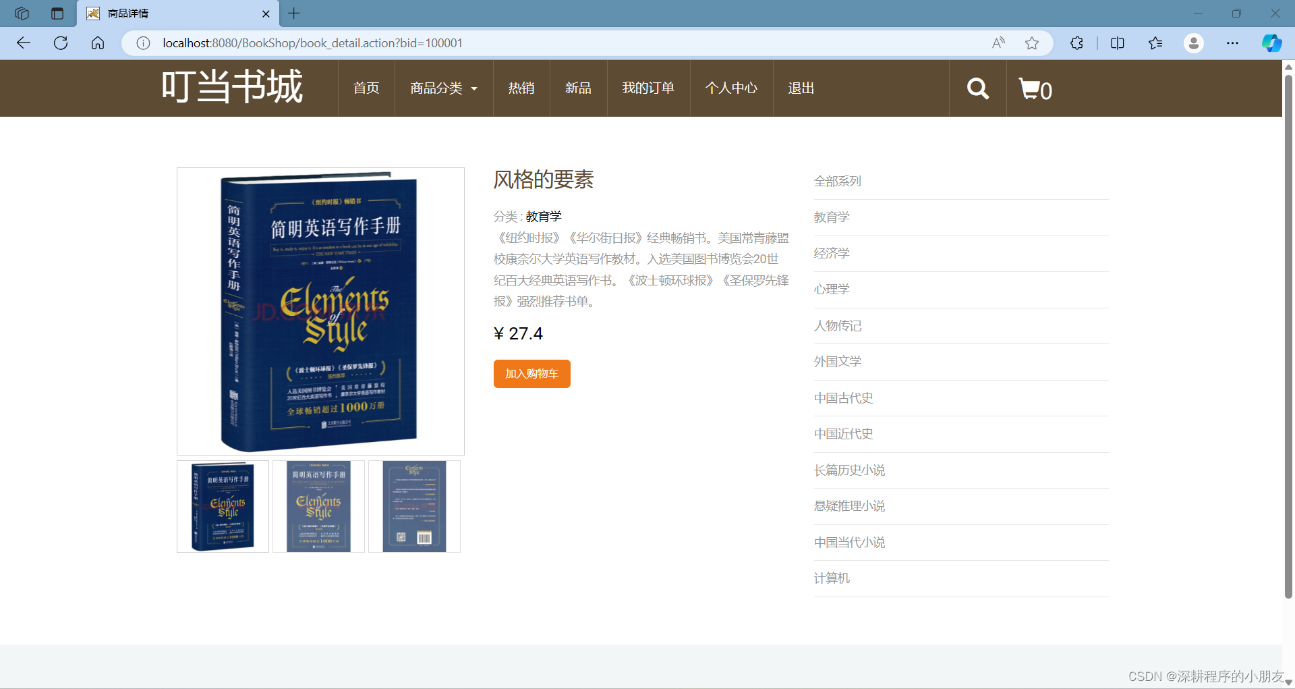The width and height of the screenshot is (1295, 689).
Task: Click the 叮当书城 site logo
Action: point(231,86)
